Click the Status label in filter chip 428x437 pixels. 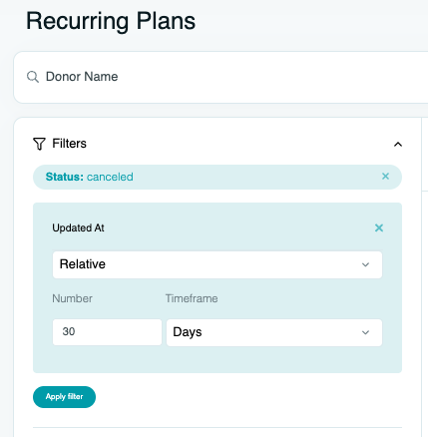point(64,177)
